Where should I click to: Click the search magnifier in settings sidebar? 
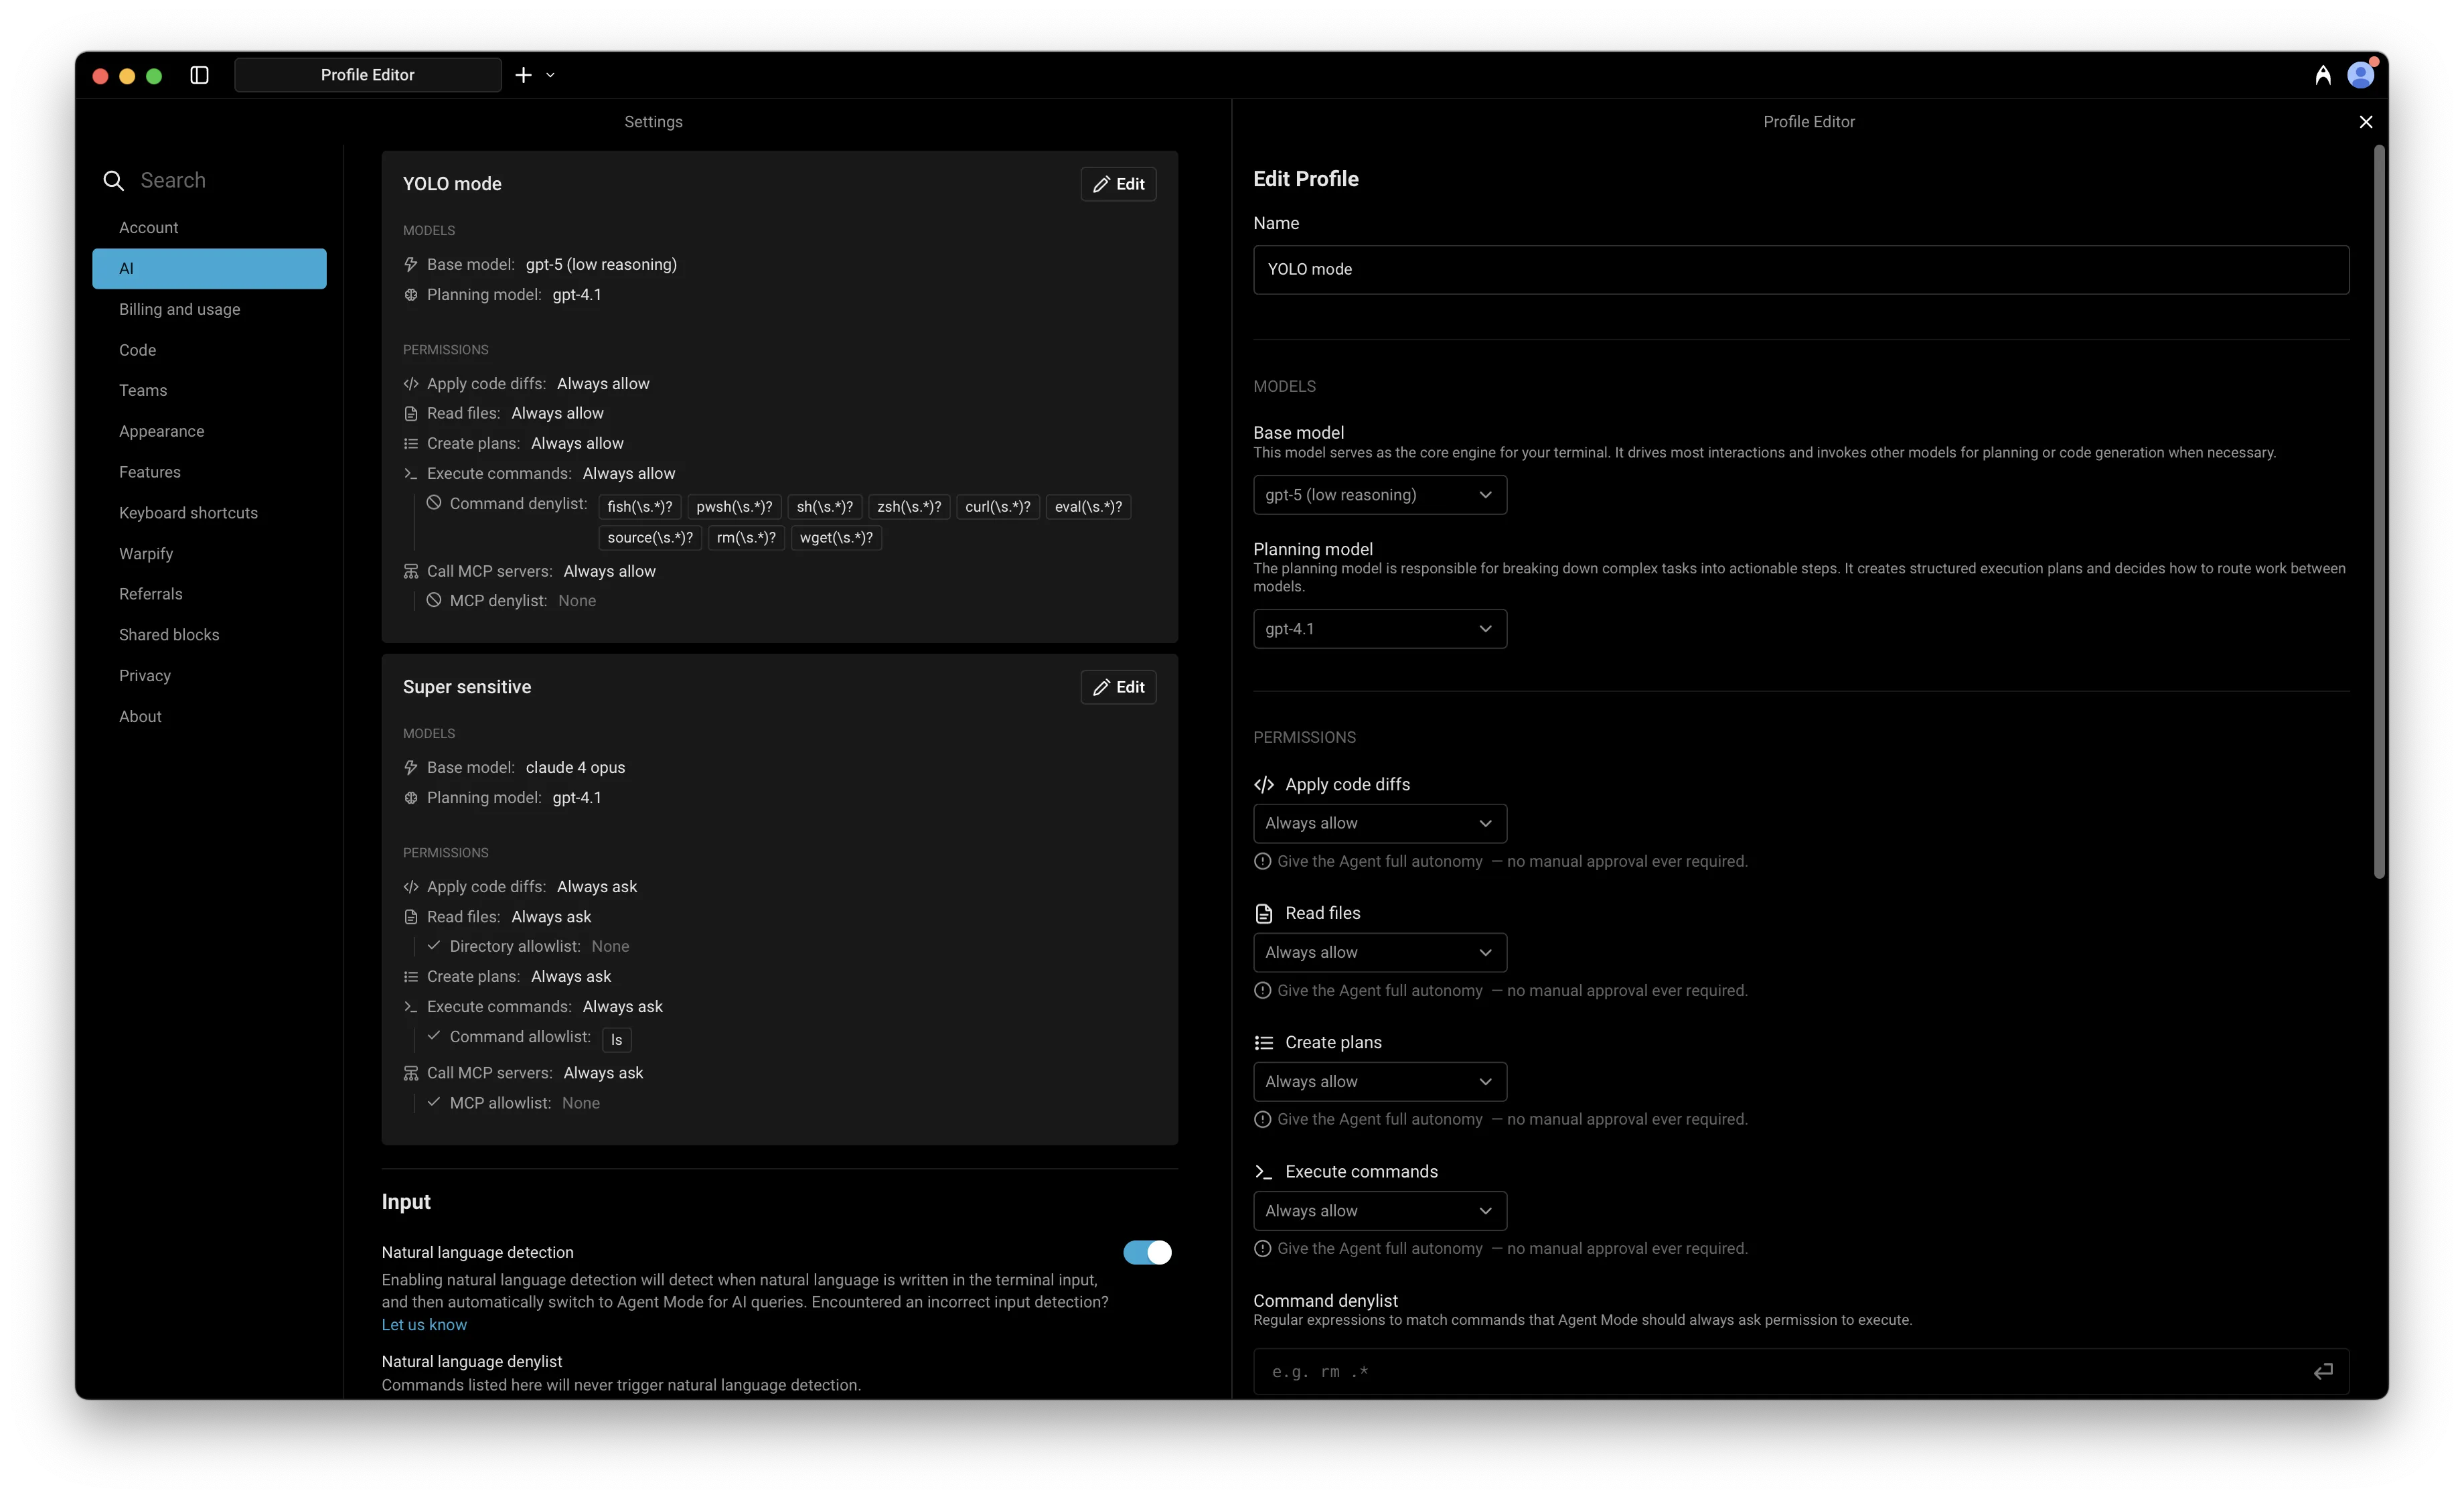point(113,180)
